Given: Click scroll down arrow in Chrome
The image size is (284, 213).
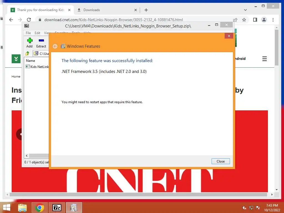Looking at the screenshot, I should coord(277,190).
